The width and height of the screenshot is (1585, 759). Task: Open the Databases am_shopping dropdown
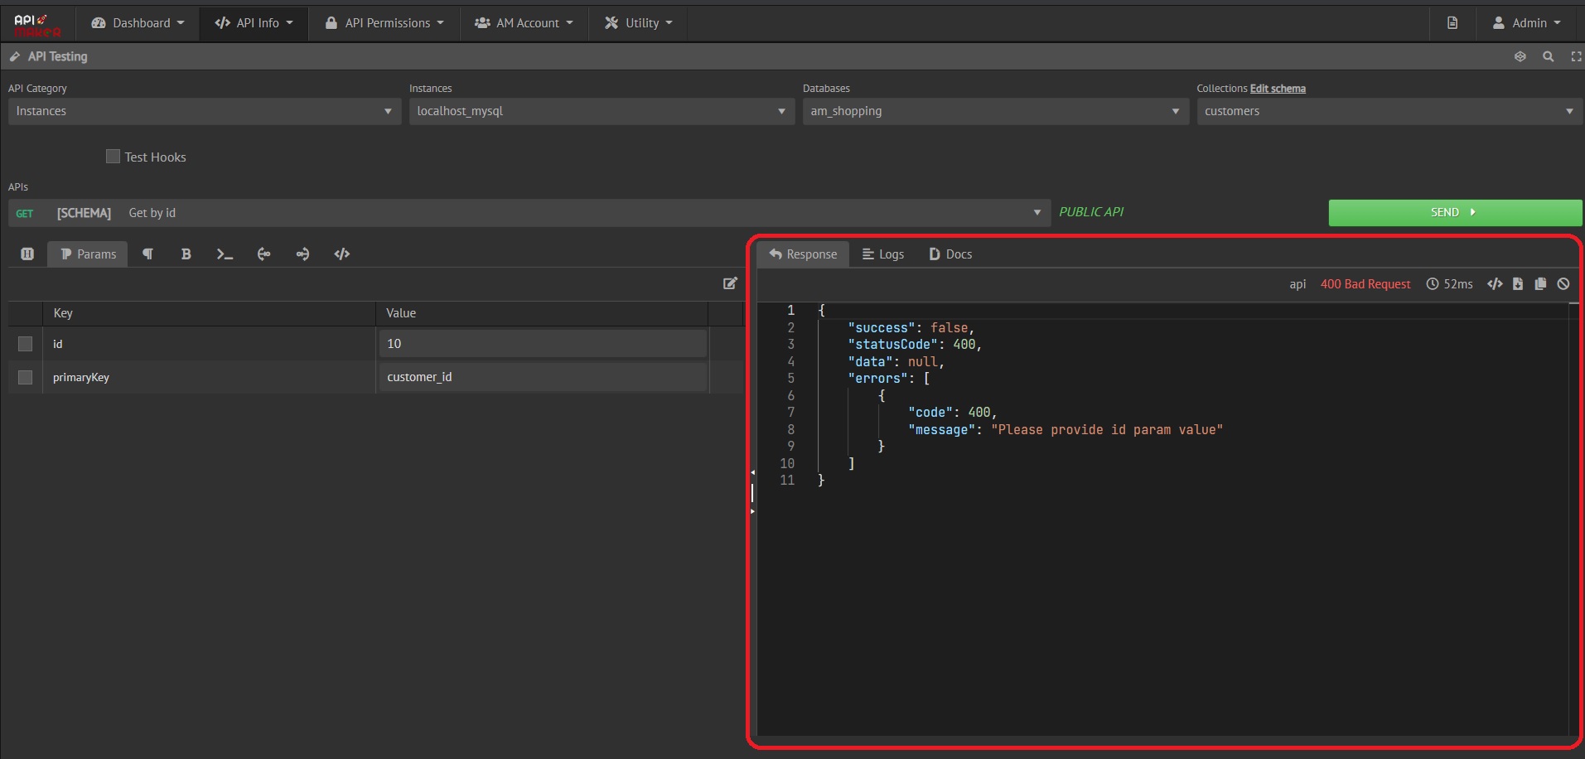click(x=995, y=111)
